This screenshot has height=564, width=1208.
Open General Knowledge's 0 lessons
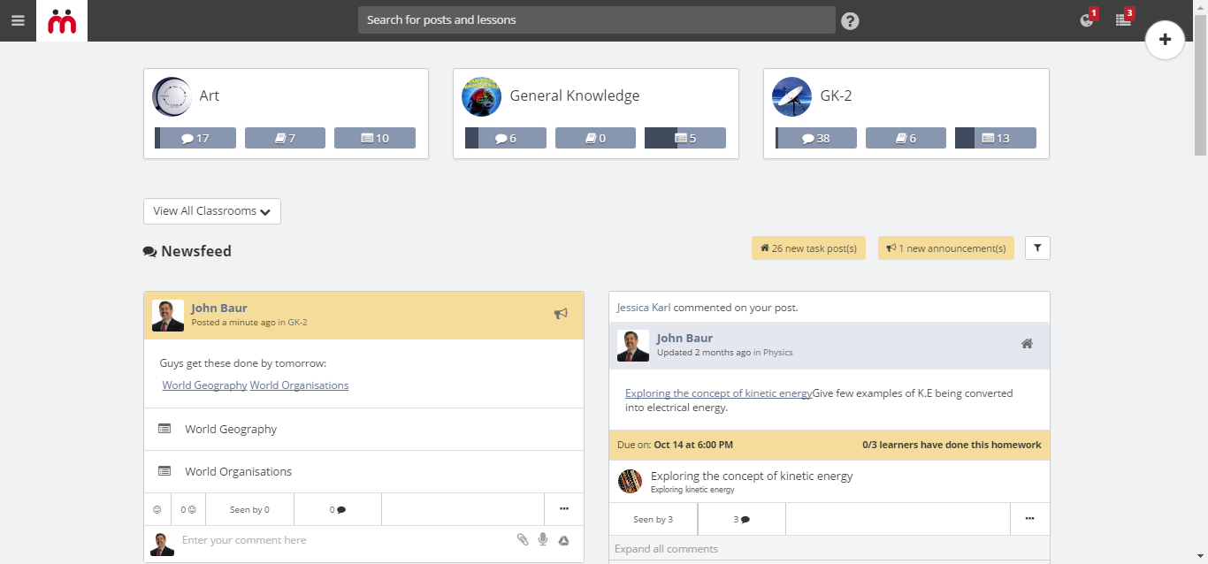pyautogui.click(x=595, y=138)
